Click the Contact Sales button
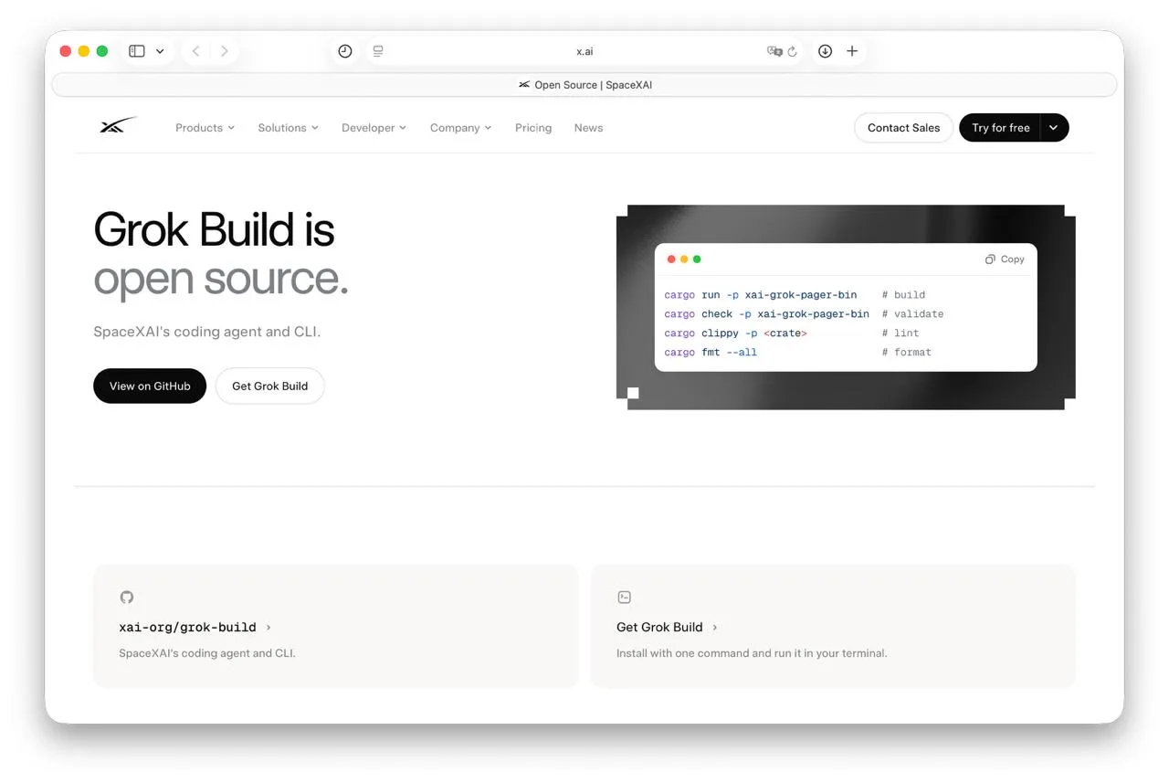Screen dimensions: 1169x783 point(903,128)
